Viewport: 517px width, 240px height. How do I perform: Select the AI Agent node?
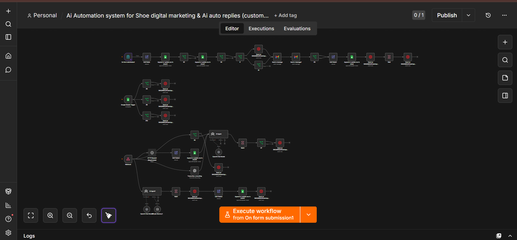click(219, 134)
